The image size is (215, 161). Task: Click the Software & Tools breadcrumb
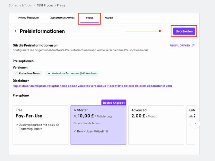[x=20, y=5]
